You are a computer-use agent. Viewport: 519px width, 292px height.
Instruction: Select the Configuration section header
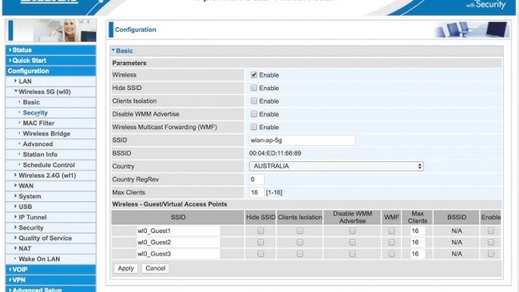click(x=50, y=71)
